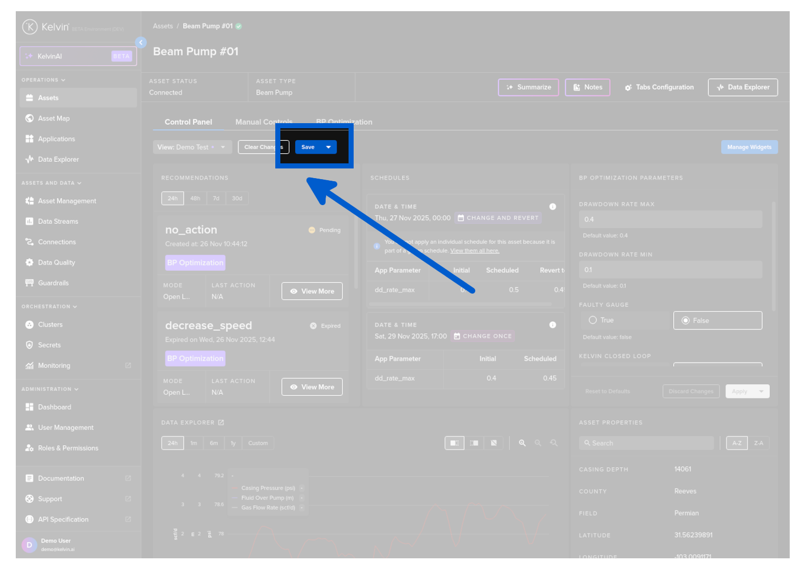The height and width of the screenshot is (570, 806).
Task: Click info icon on first schedule
Action: click(553, 207)
